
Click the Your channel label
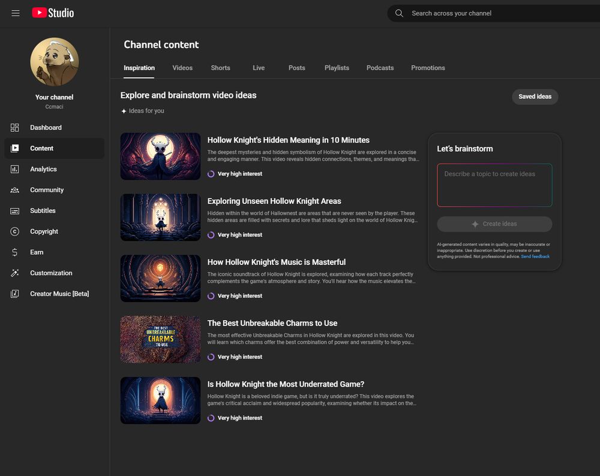point(55,98)
